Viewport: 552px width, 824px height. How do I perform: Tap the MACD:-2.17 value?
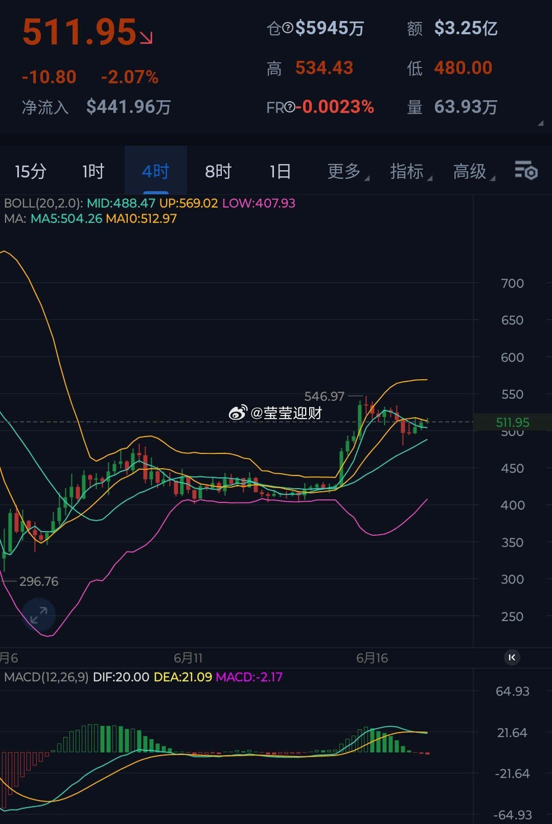click(x=249, y=677)
